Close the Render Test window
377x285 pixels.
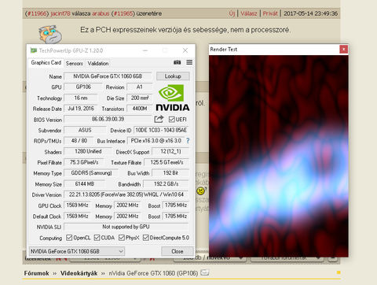click(343, 49)
